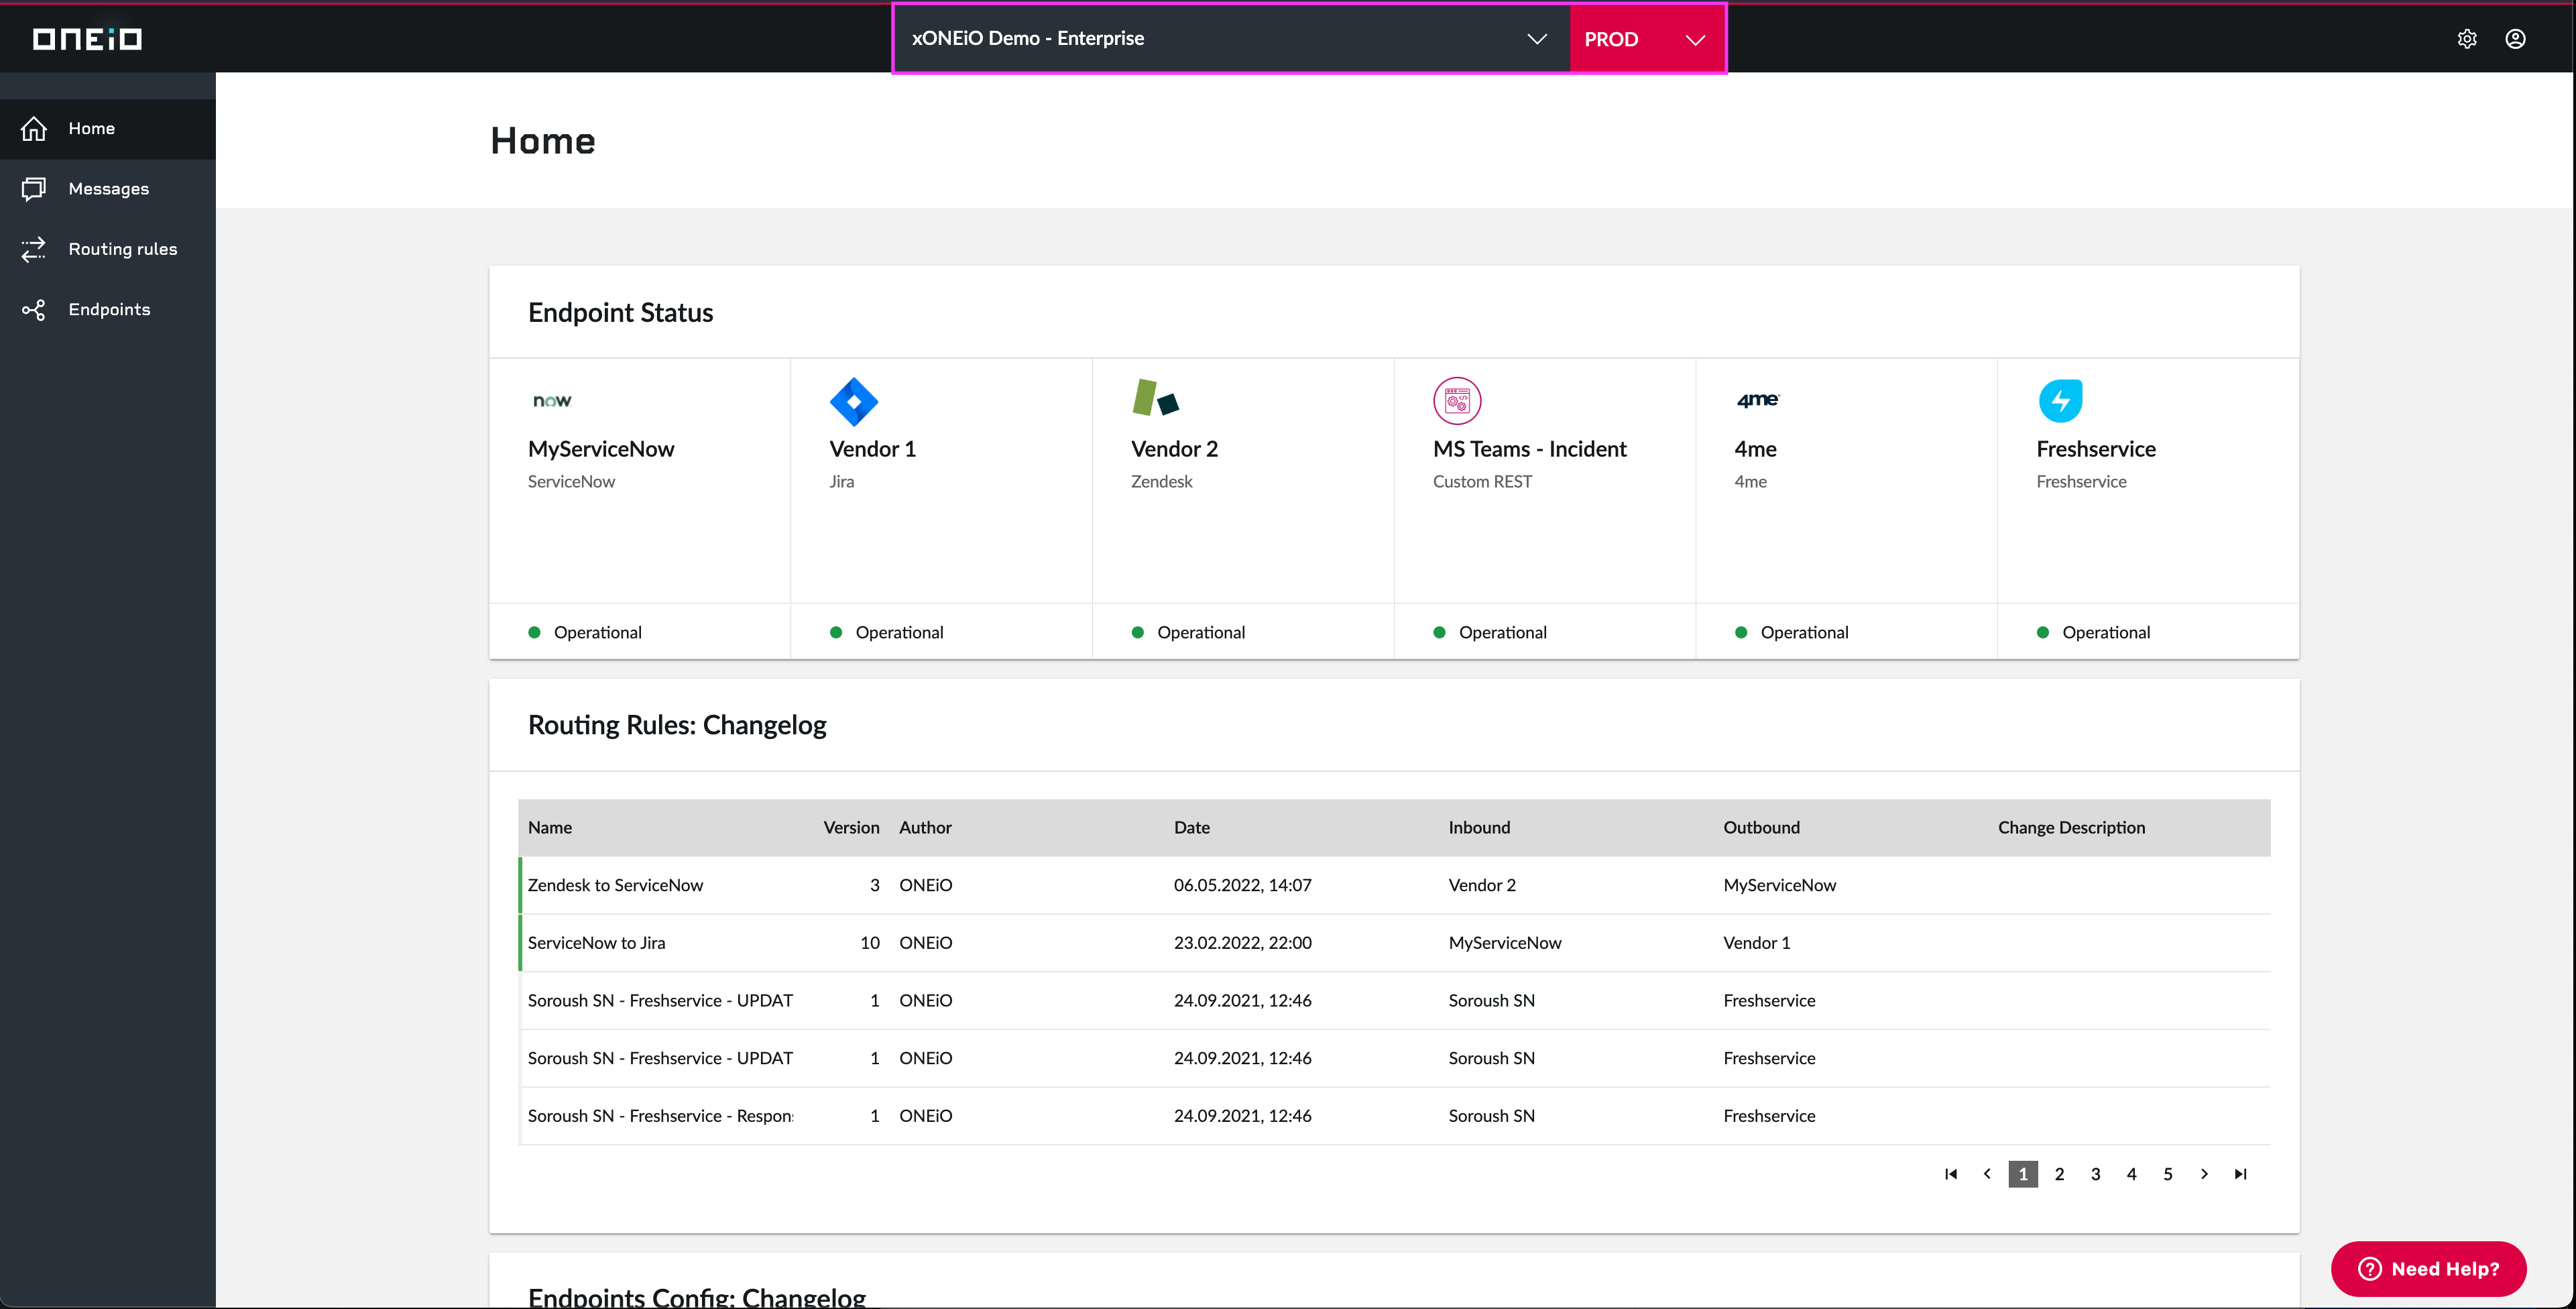Viewport: 2576px width, 1309px height.
Task: Click the ServiceNow 'now' logo
Action: tap(552, 401)
